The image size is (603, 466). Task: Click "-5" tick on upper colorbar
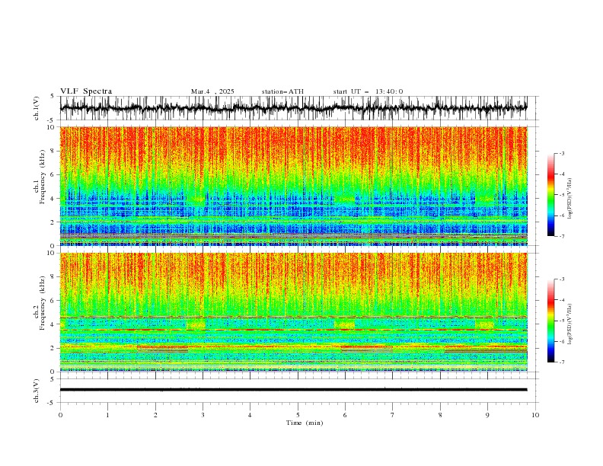pos(562,195)
